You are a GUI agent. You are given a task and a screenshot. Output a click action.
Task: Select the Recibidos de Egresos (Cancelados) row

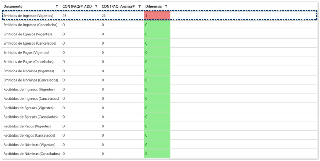[x=160, y=117]
